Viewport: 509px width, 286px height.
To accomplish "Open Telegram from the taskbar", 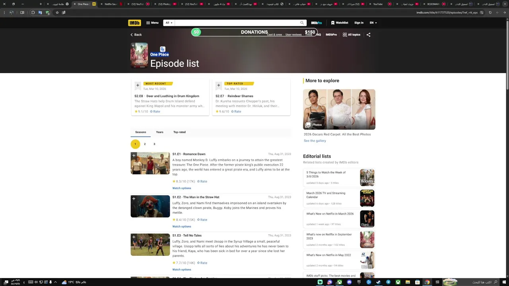I will 388,282.
